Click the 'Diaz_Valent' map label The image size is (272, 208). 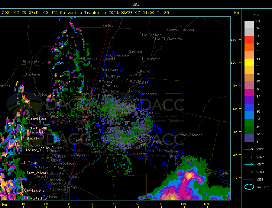coord(37,173)
